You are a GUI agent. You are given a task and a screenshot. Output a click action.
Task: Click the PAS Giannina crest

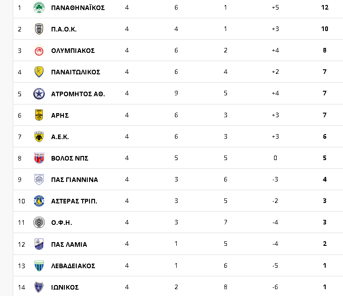[39, 179]
